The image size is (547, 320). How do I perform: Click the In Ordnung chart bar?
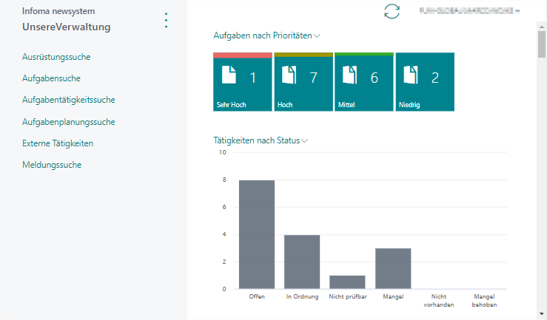point(302,262)
